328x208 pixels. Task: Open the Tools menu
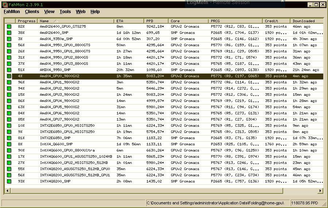pyautogui.click(x=65, y=12)
